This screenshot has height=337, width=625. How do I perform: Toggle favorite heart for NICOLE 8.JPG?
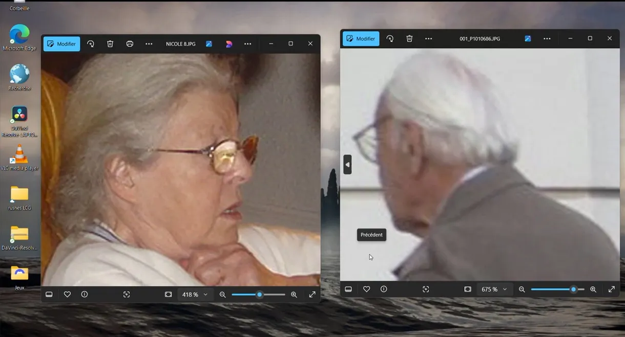(67, 295)
